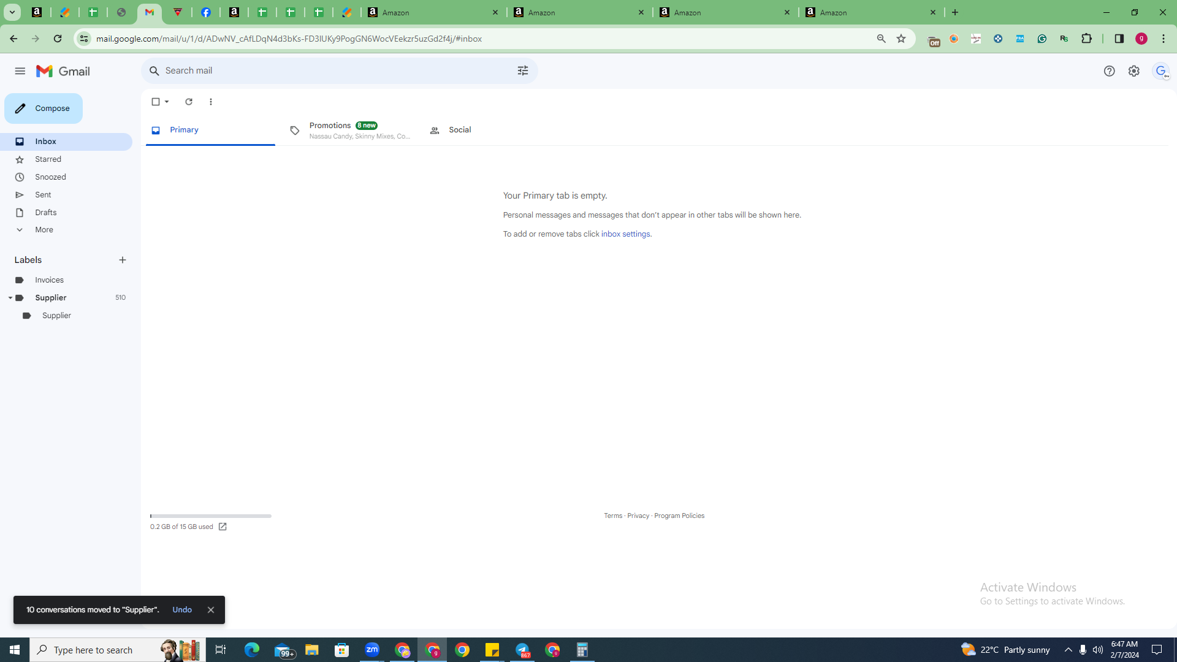Reload the current page

(58, 39)
